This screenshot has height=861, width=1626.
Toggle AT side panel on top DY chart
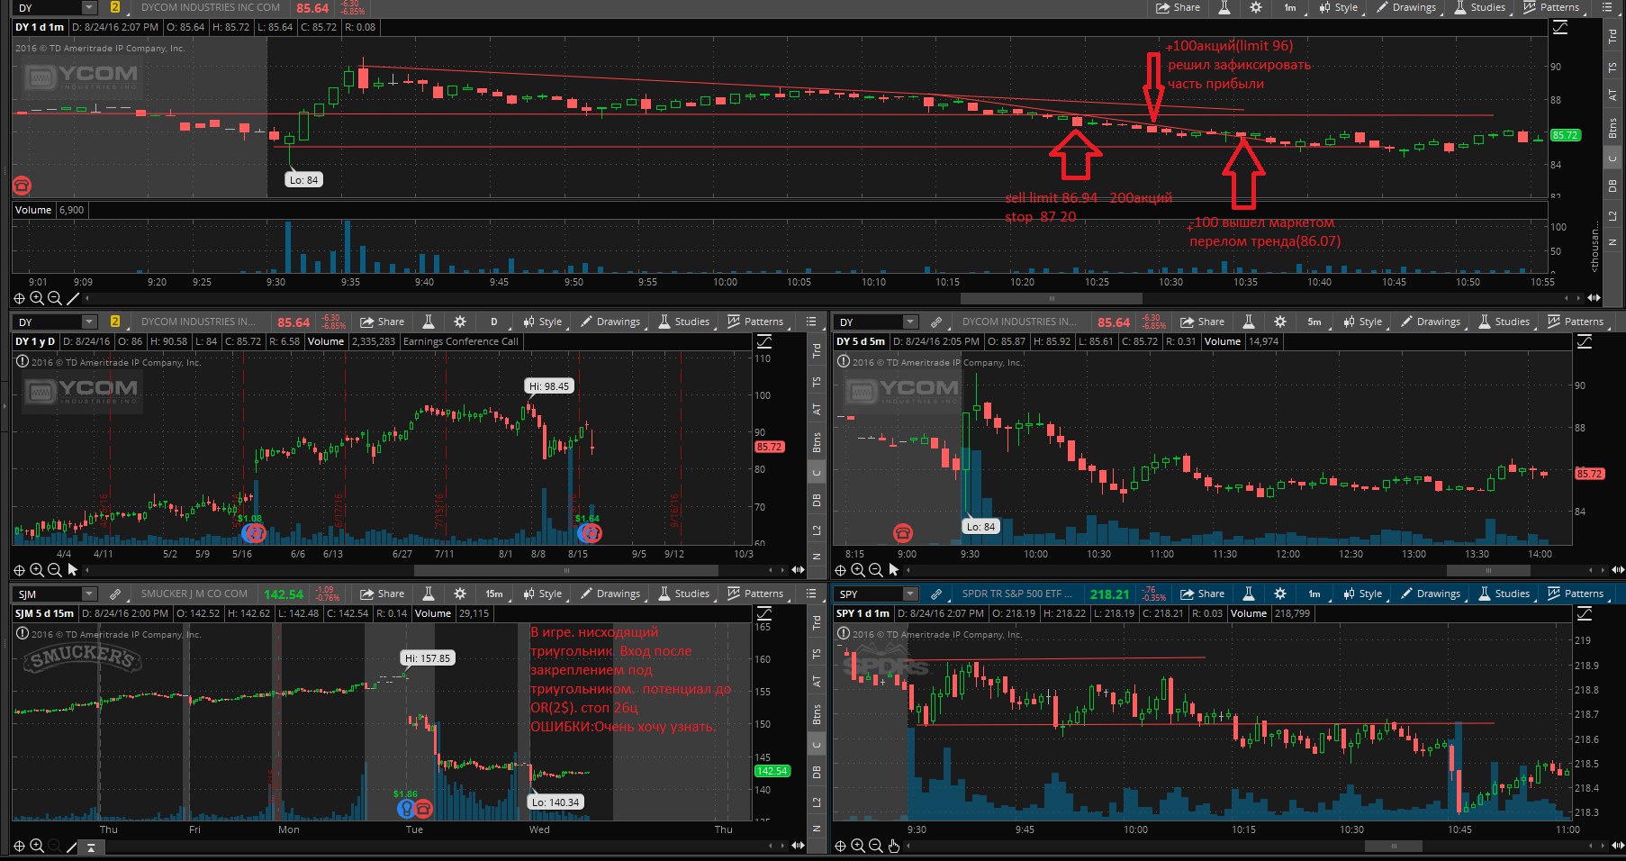1612,95
